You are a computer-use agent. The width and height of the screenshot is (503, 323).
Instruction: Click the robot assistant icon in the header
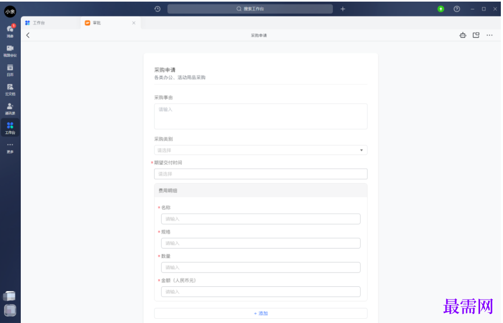tap(462, 35)
